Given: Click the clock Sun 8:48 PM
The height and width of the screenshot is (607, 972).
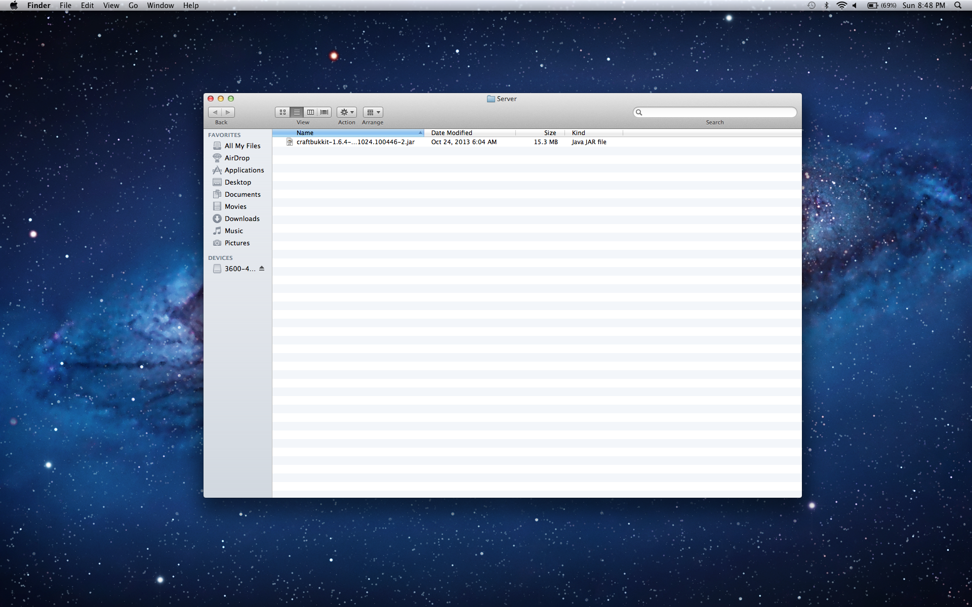Looking at the screenshot, I should [x=924, y=6].
